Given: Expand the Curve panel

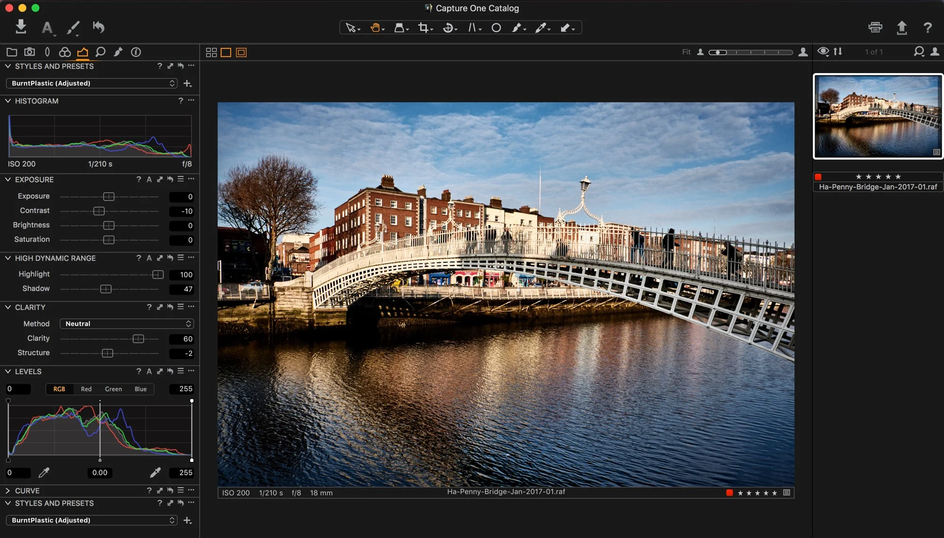Looking at the screenshot, I should click(x=8, y=491).
